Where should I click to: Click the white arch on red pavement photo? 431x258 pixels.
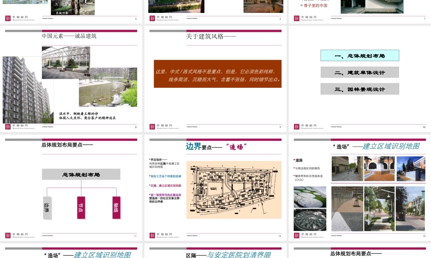[379, 169]
